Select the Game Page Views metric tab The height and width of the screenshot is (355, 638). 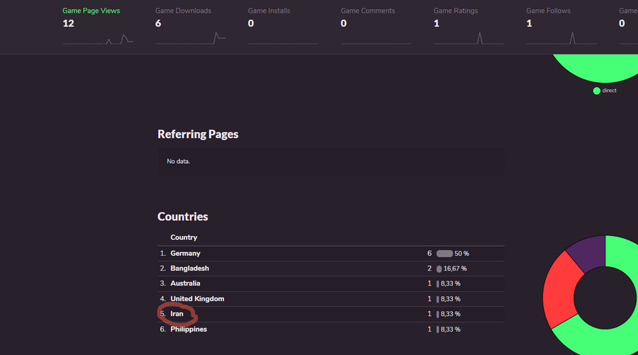(91, 11)
